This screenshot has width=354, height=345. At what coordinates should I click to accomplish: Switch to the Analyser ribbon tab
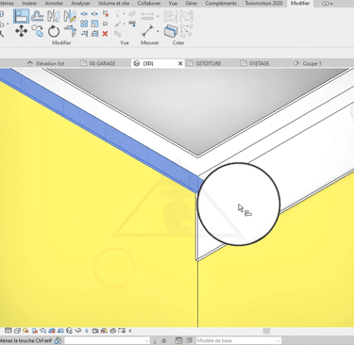point(80,3)
